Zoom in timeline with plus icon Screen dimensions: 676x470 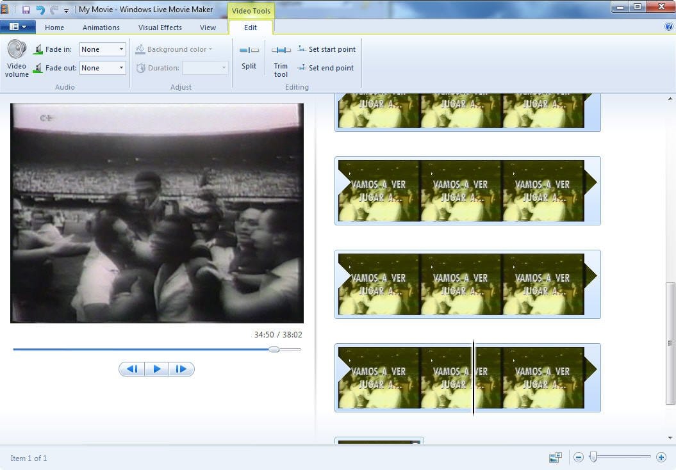tap(661, 457)
